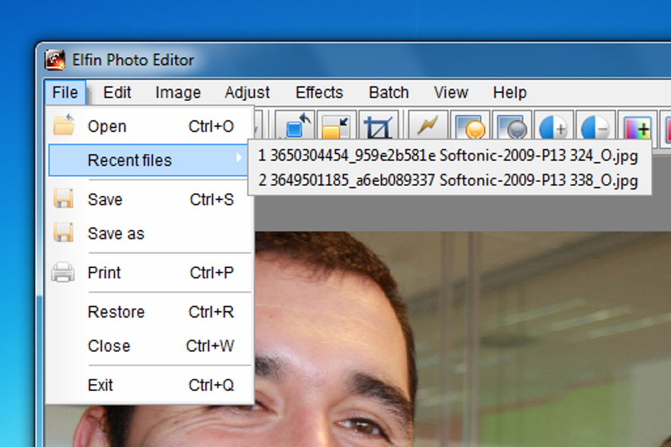Open the Adjust menu
The image size is (671, 447).
click(x=247, y=93)
